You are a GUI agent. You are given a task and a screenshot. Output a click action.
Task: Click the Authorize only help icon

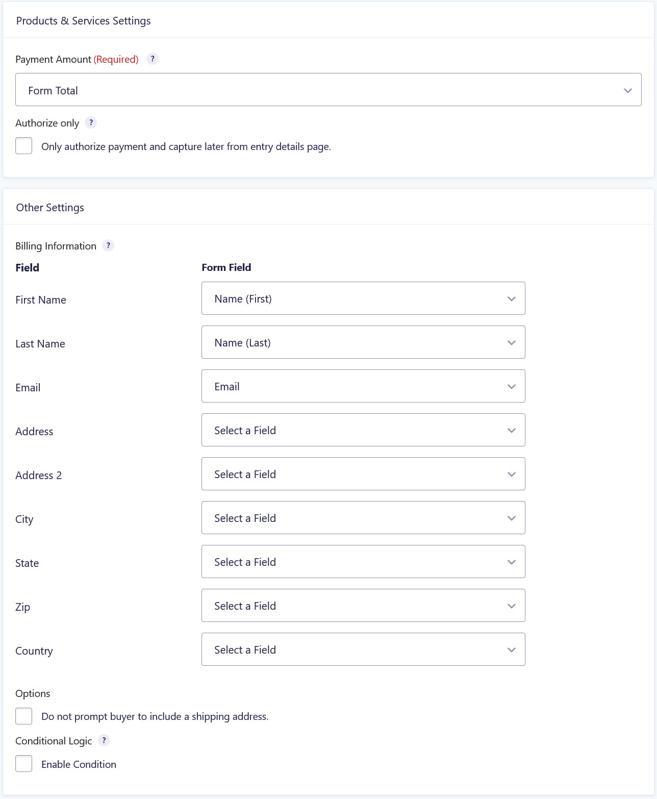click(x=91, y=122)
